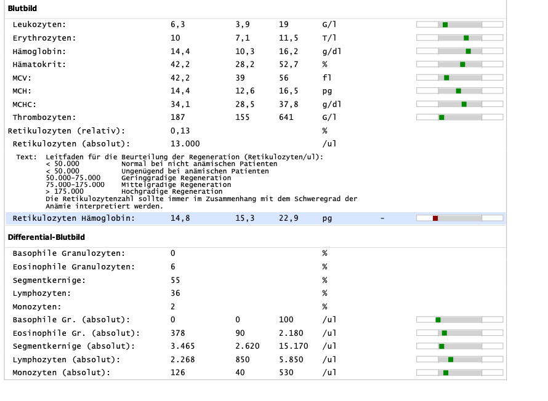The image size is (548, 401).
Task: Click the Hämatokrit row label
Action: [39, 65]
